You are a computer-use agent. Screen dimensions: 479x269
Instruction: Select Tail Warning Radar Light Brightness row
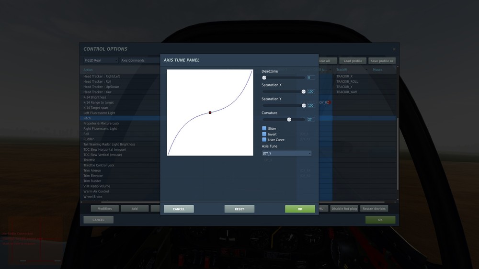coord(120,144)
